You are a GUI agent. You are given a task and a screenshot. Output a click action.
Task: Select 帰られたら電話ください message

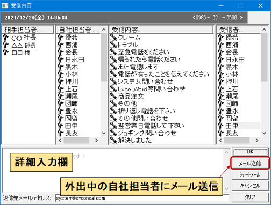149,59
